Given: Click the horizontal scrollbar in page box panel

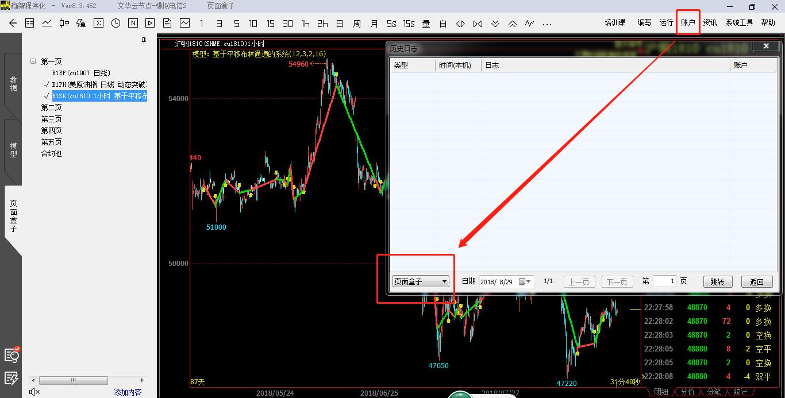Looking at the screenshot, I should 74,381.
